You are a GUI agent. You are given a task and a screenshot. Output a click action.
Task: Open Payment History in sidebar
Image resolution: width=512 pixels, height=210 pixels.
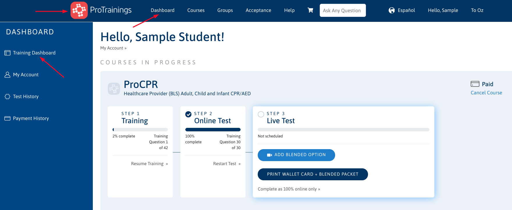(x=31, y=118)
